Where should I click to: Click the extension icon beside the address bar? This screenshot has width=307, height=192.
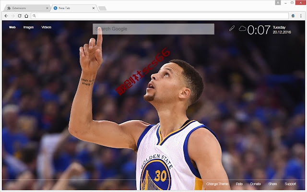pyautogui.click(x=293, y=16)
